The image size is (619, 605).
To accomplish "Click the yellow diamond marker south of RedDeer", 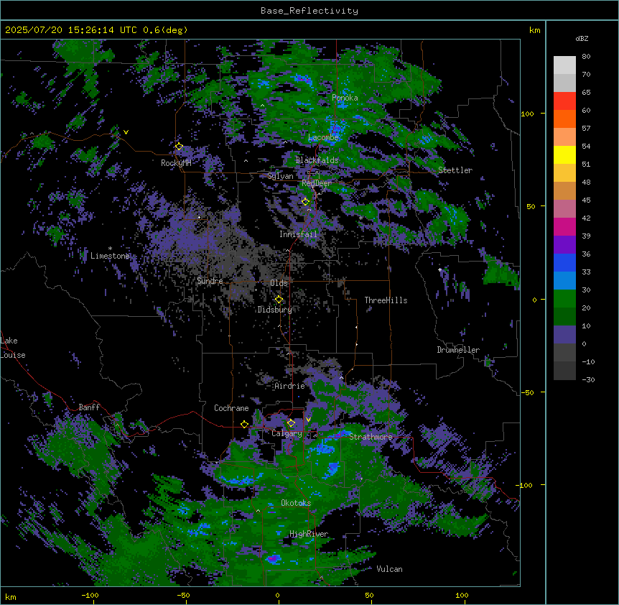I will (305, 201).
